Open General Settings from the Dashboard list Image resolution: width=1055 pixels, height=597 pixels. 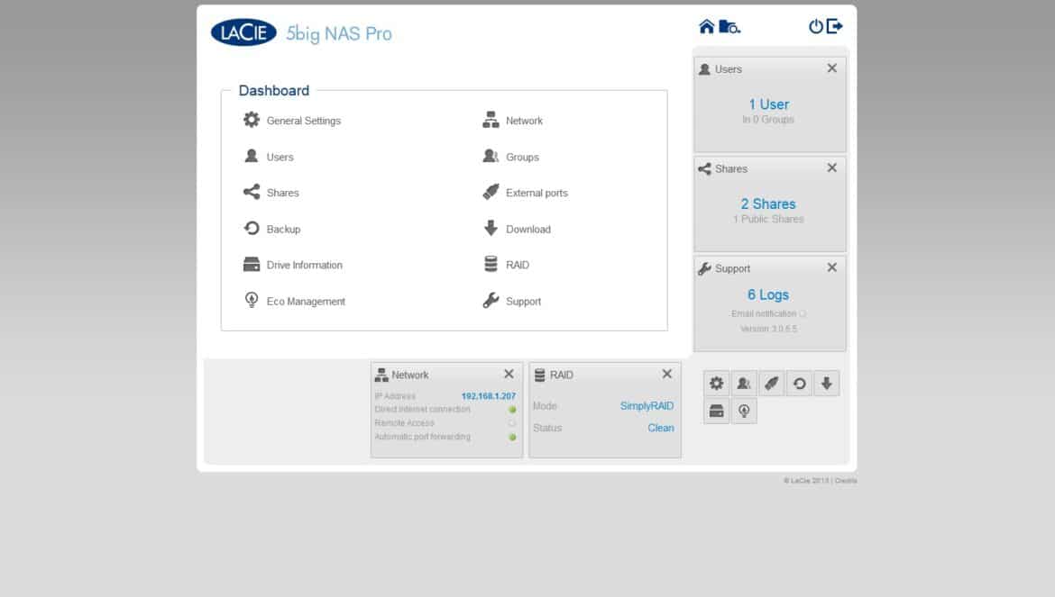point(292,120)
